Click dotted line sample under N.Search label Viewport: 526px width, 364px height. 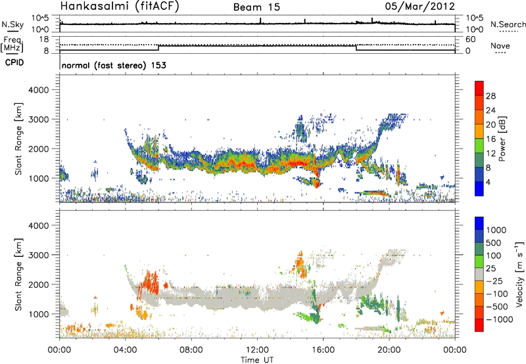point(508,32)
